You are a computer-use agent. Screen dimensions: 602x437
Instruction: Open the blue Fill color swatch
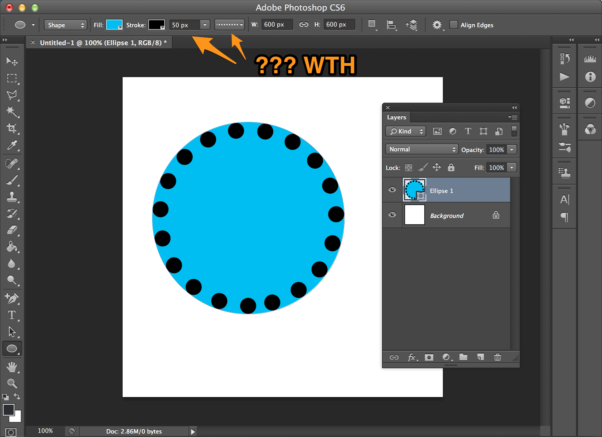(114, 25)
